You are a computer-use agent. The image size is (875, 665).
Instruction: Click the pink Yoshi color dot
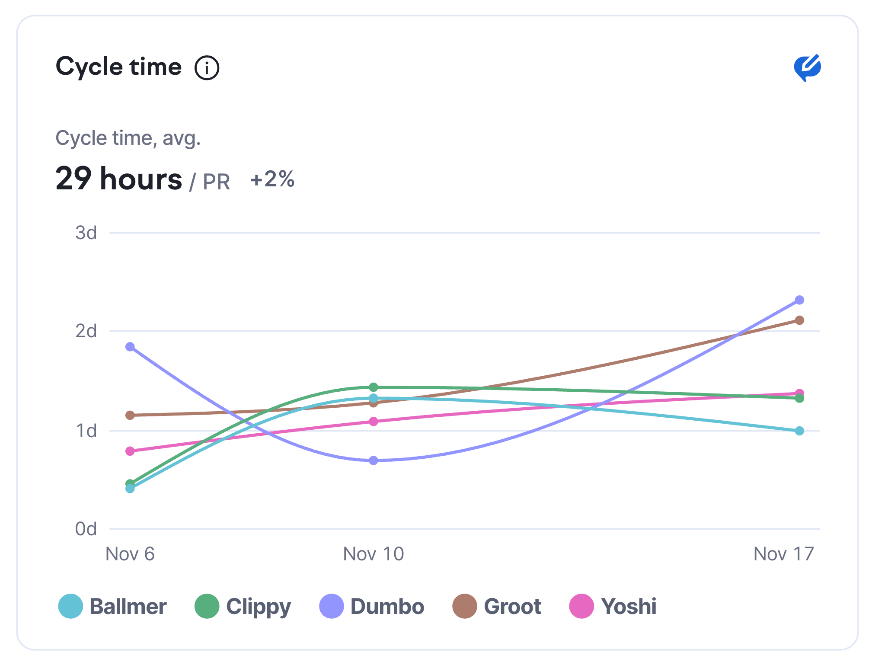581,606
